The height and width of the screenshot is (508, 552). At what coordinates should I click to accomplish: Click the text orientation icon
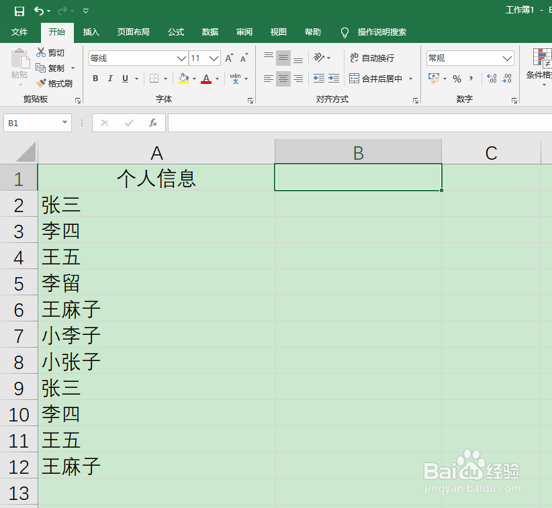click(319, 57)
